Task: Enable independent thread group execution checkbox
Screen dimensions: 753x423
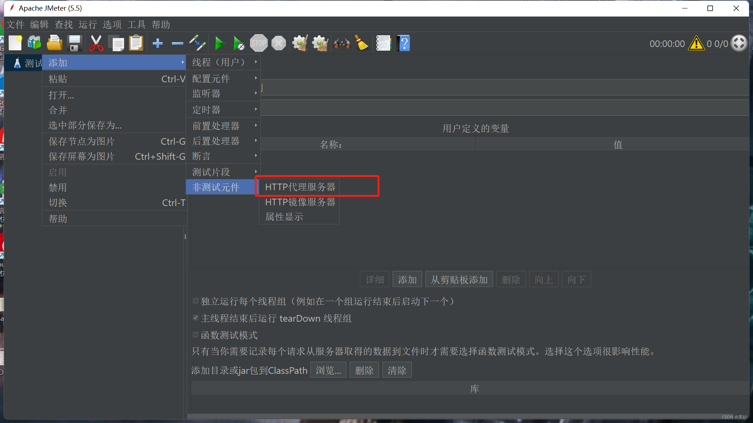Action: pos(196,301)
